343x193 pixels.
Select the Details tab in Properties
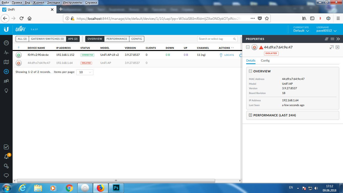251,61
